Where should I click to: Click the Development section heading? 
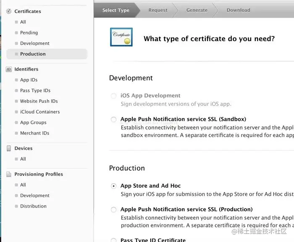tap(131, 78)
